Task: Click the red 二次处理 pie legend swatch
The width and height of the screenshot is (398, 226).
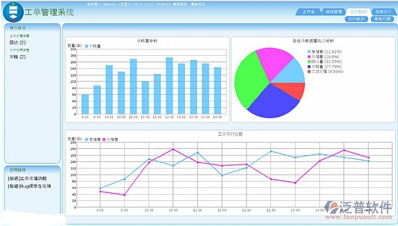Action: [309, 72]
